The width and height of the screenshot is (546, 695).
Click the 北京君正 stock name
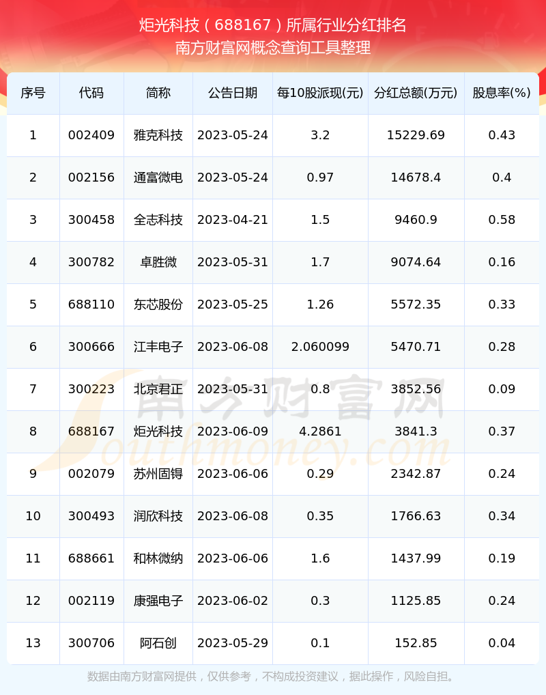click(158, 389)
